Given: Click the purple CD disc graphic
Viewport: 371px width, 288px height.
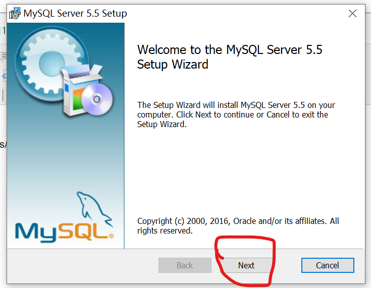Looking at the screenshot, I should coord(97,99).
